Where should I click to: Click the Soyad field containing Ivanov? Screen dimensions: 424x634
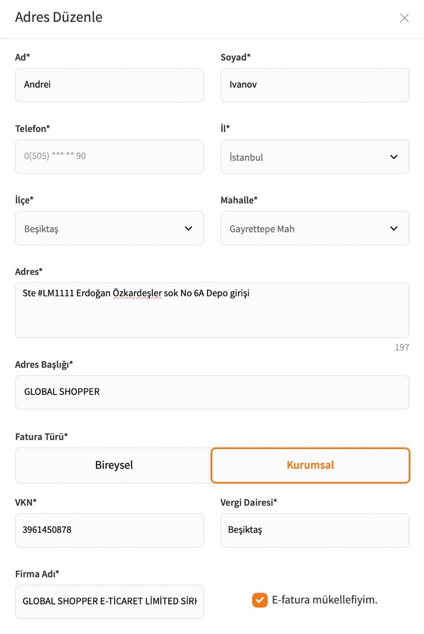[x=314, y=85]
